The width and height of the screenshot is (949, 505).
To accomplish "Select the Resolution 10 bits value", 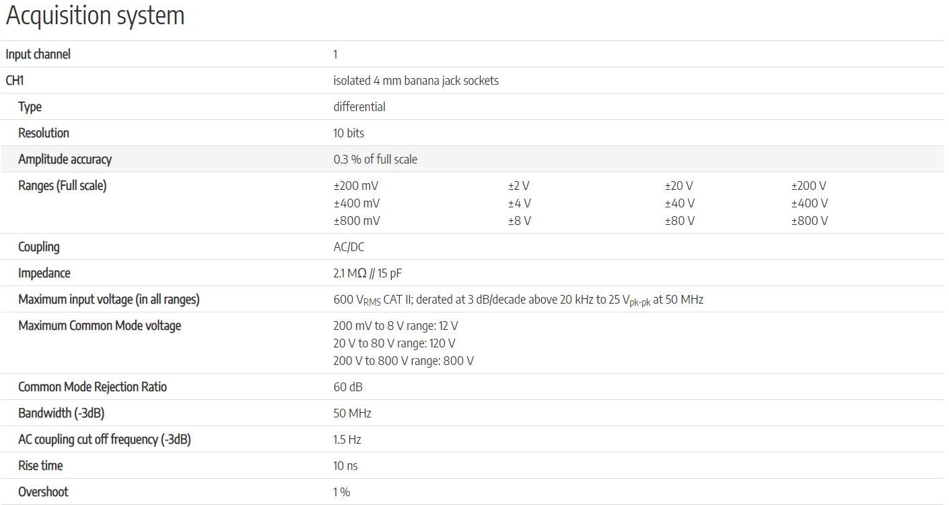I will [x=349, y=133].
